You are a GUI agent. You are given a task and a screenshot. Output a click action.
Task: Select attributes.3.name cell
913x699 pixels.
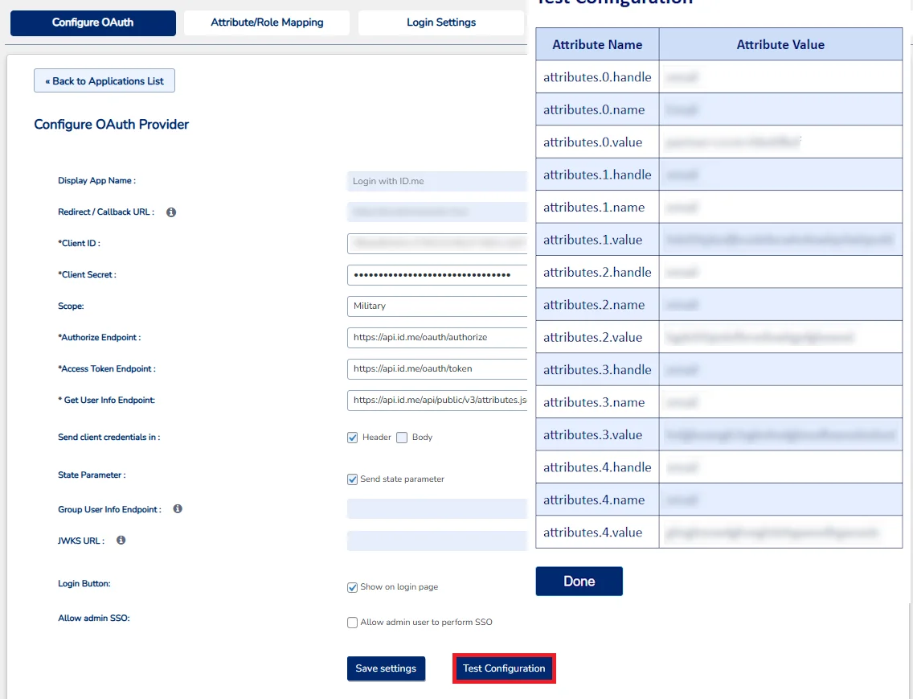click(x=597, y=402)
